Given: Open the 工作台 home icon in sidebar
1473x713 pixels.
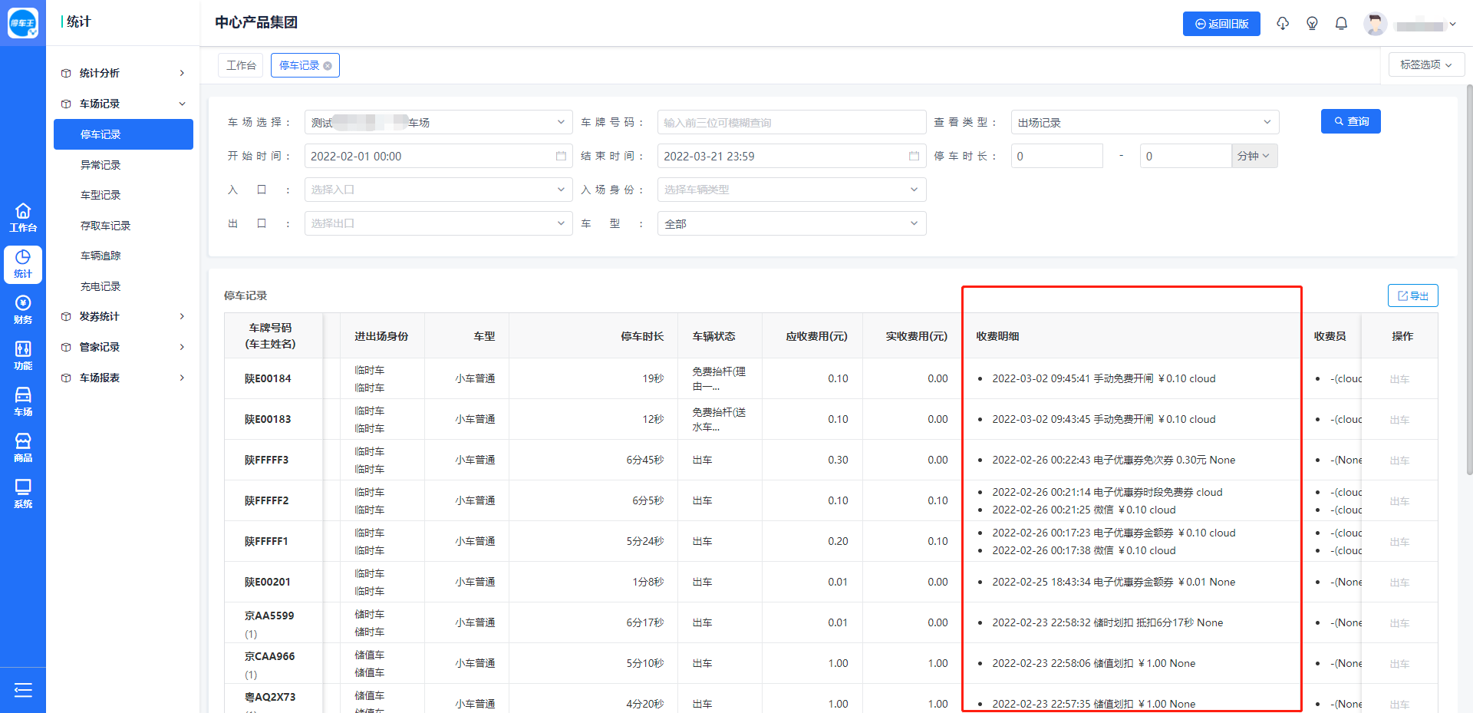Looking at the screenshot, I should (x=23, y=217).
